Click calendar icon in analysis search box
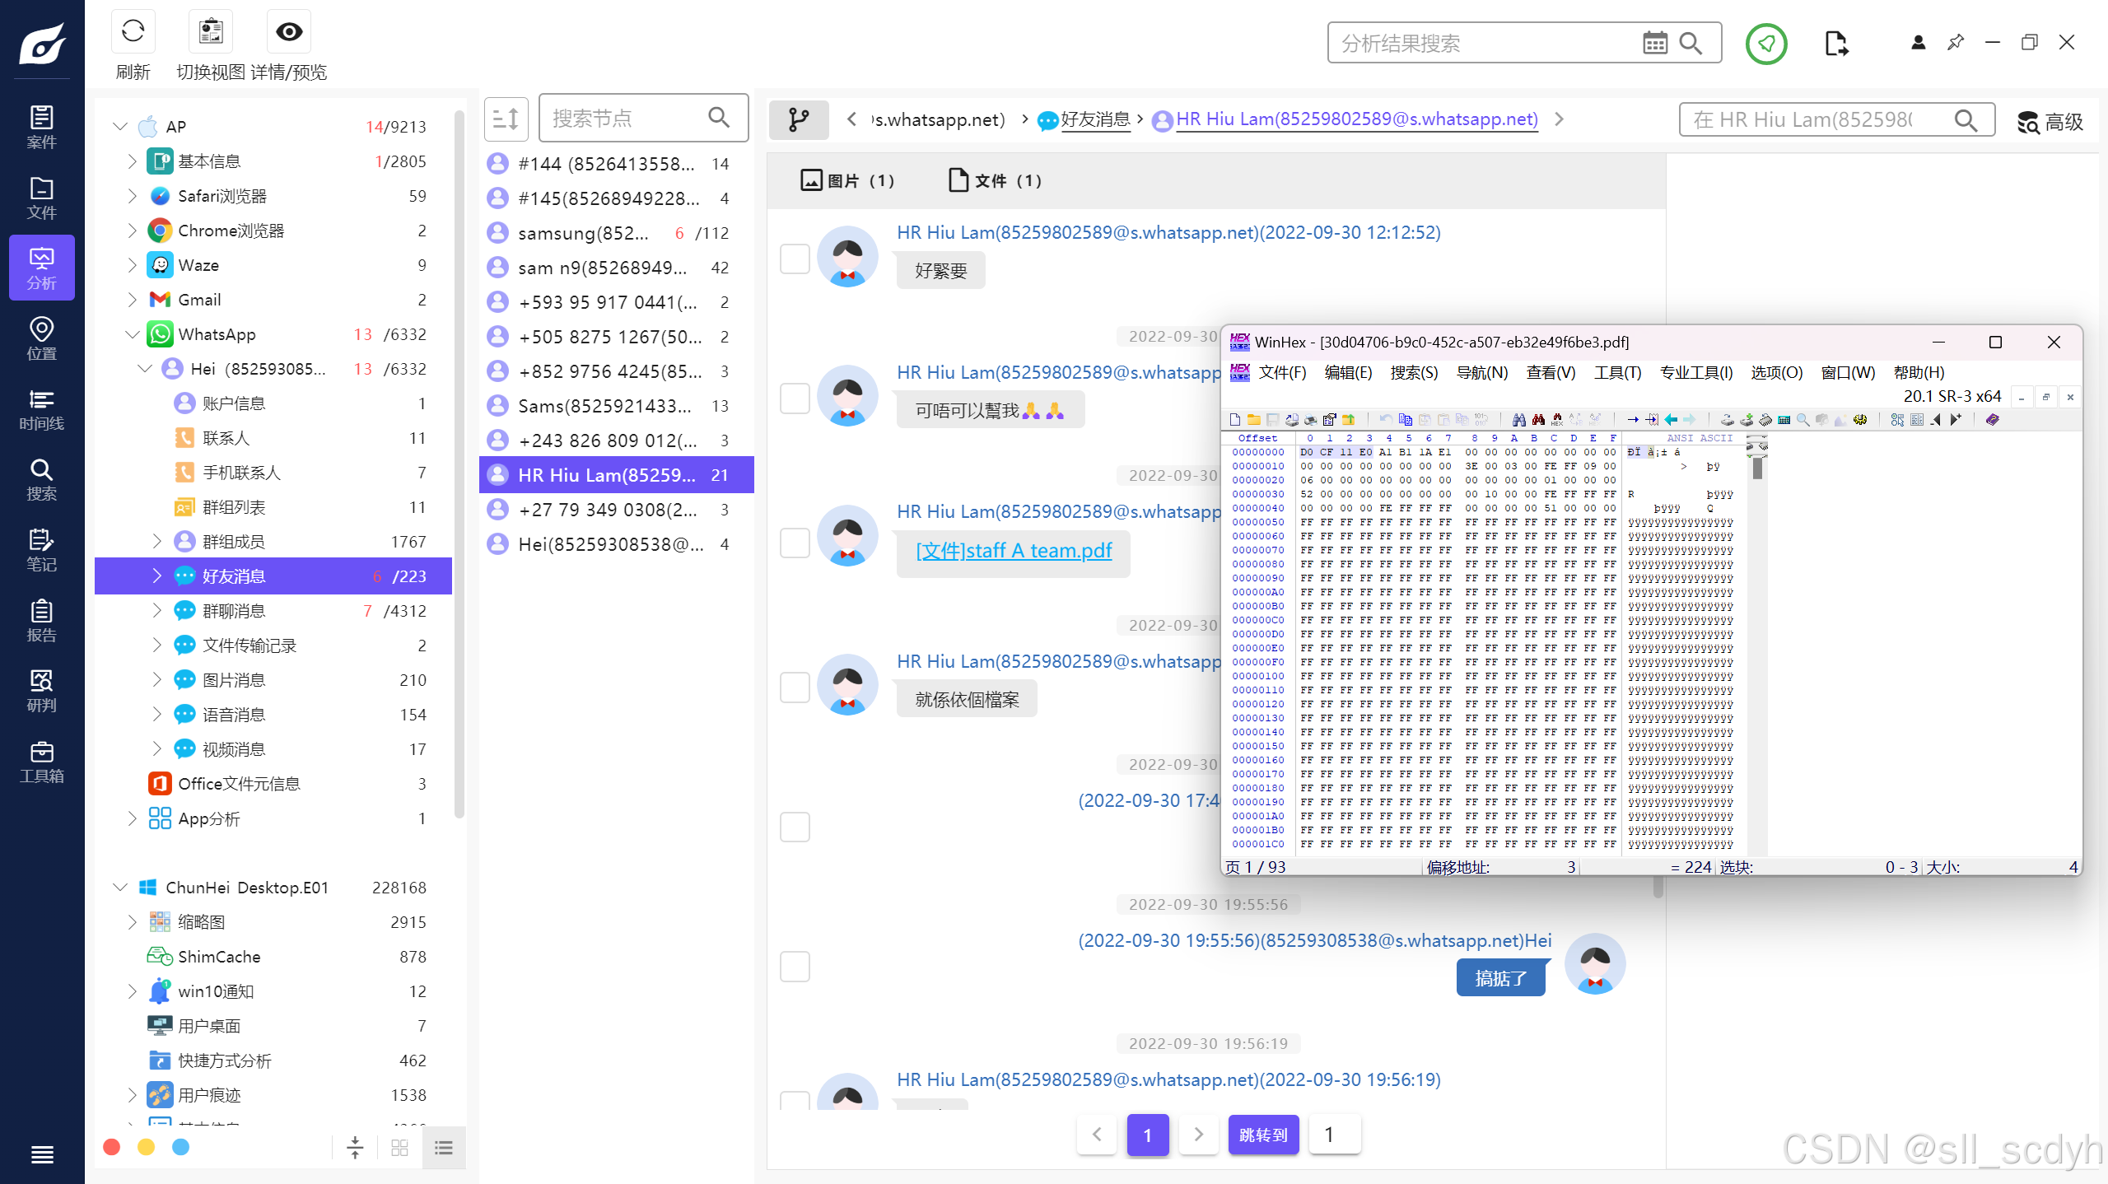 coord(1654,43)
